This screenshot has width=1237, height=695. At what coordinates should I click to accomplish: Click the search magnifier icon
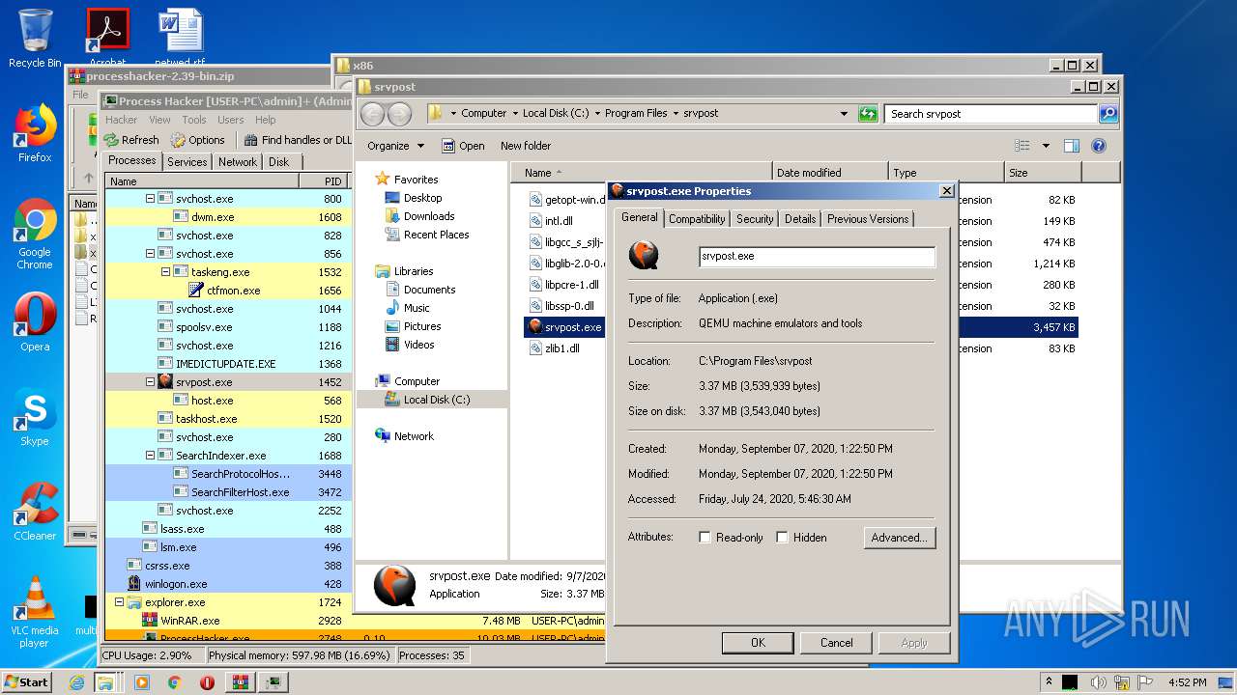tap(1108, 113)
